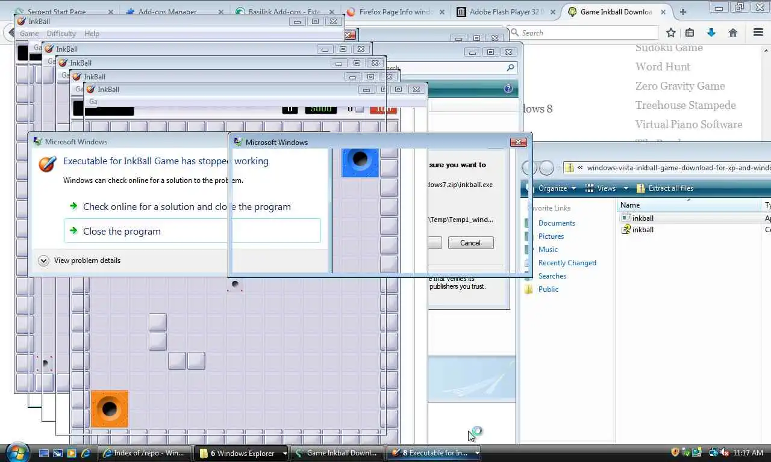Click the Public folder icon in Favorite Links
The width and height of the screenshot is (771, 462).
click(x=529, y=289)
